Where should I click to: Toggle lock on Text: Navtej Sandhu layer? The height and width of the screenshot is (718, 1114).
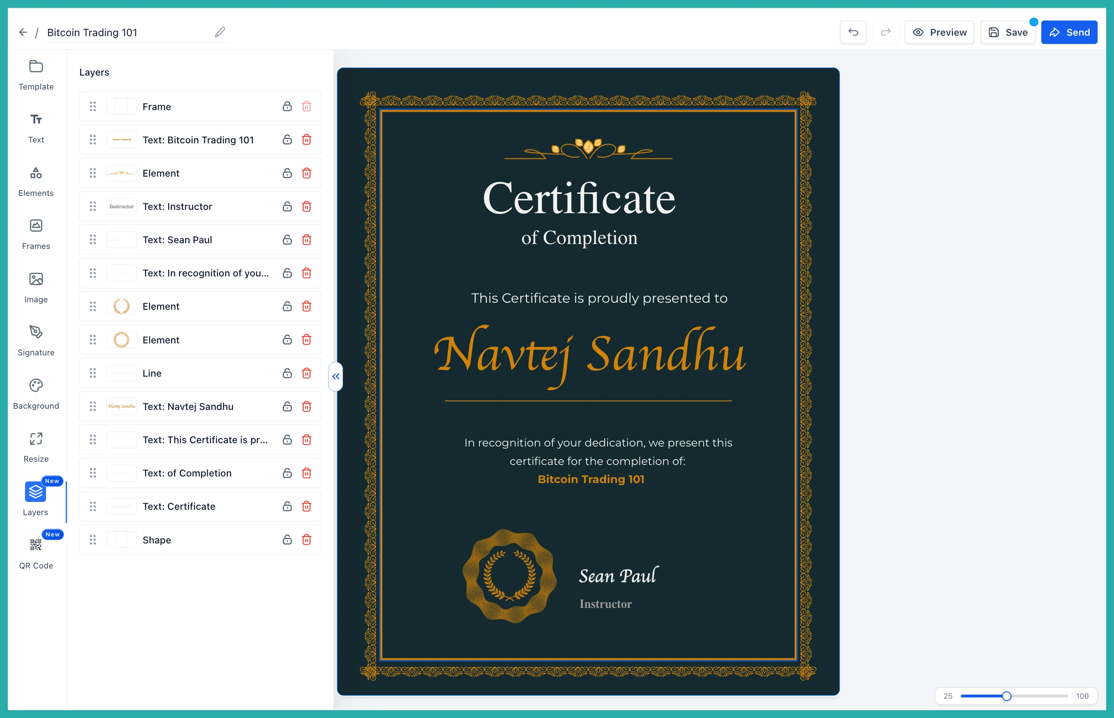[x=287, y=406]
